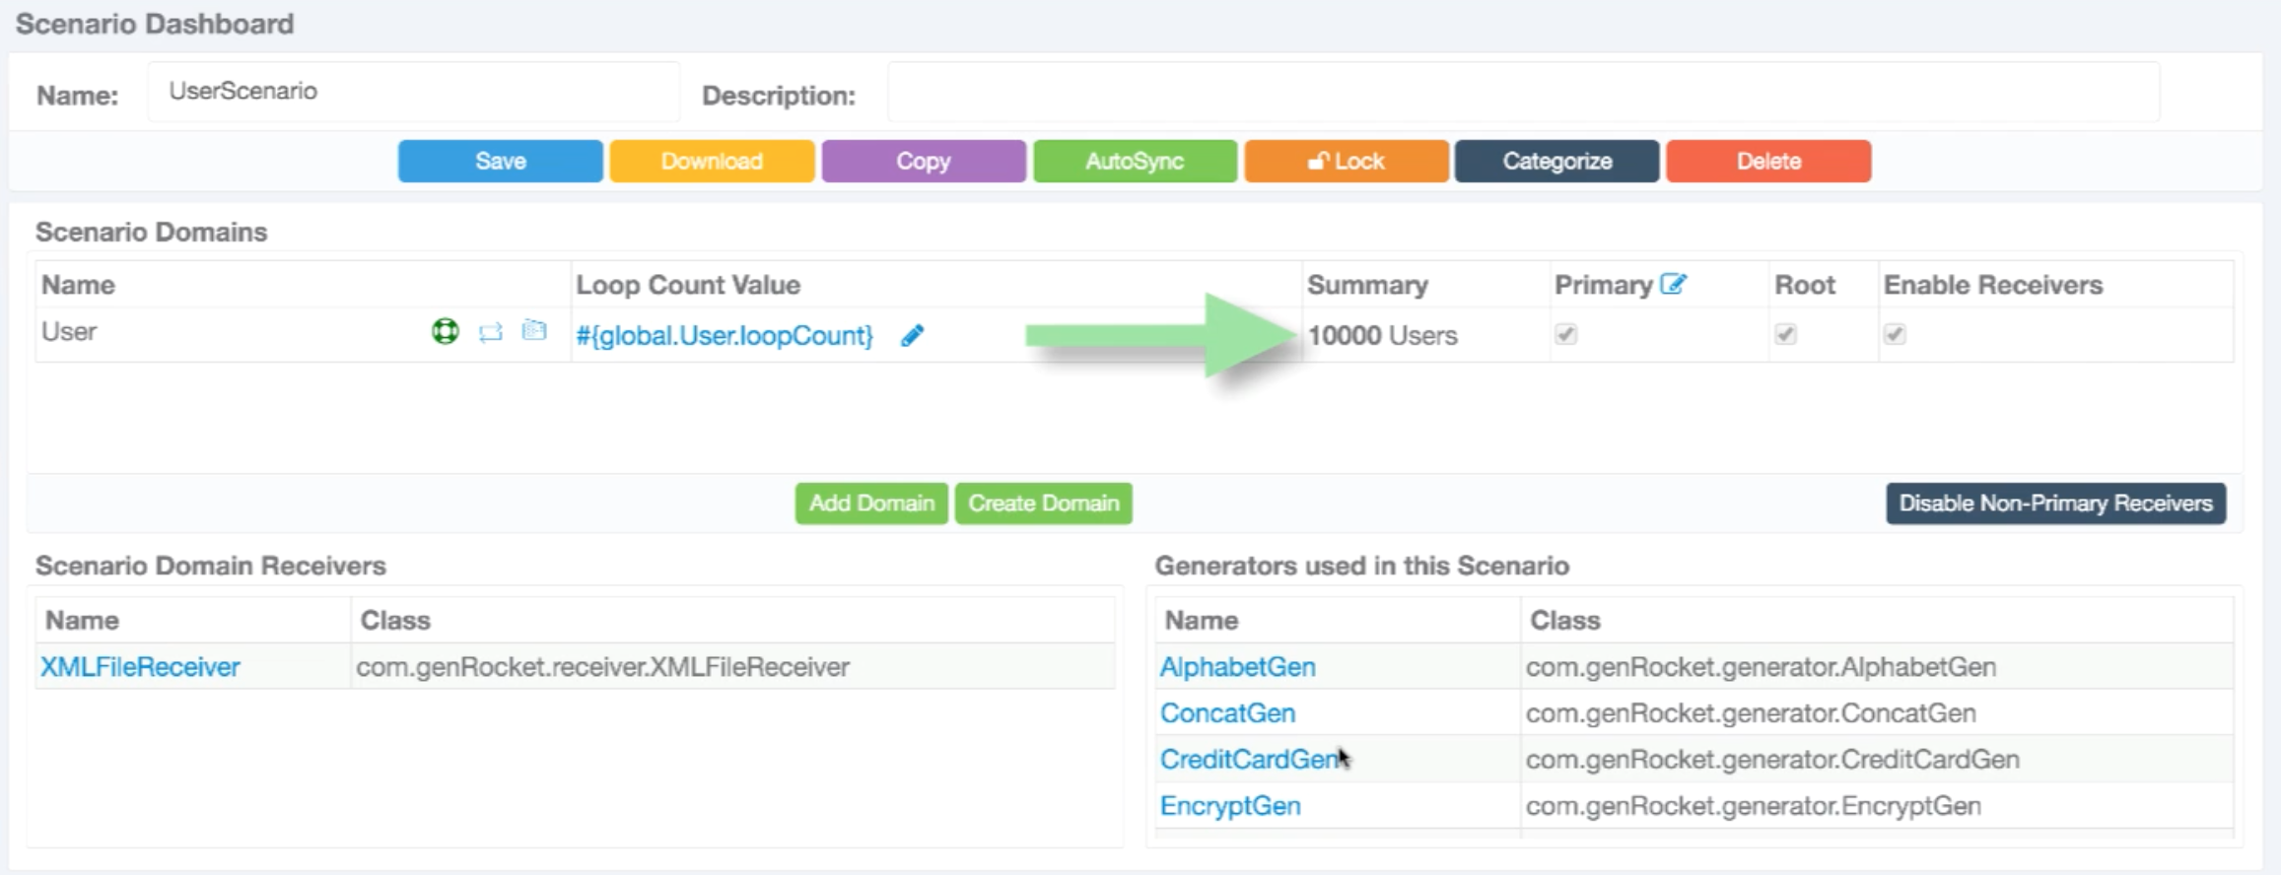Click the loop arrows icon in User row
This screenshot has width=2281, height=875.
[x=490, y=332]
